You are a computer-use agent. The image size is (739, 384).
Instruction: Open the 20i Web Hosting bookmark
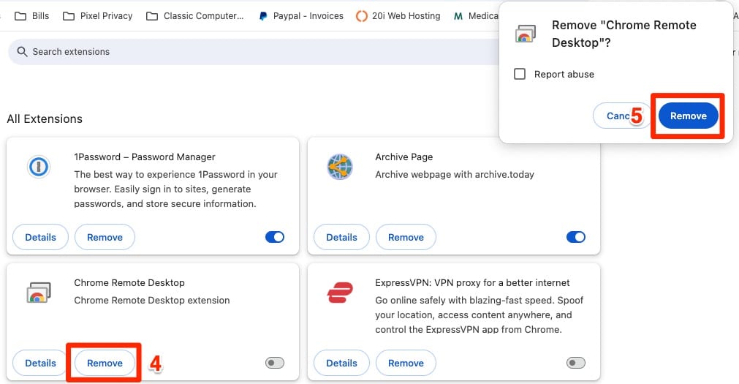[x=398, y=16]
